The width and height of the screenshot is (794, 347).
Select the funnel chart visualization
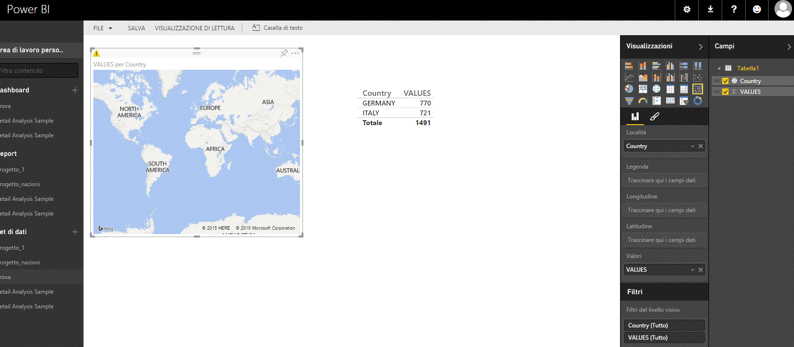(629, 101)
